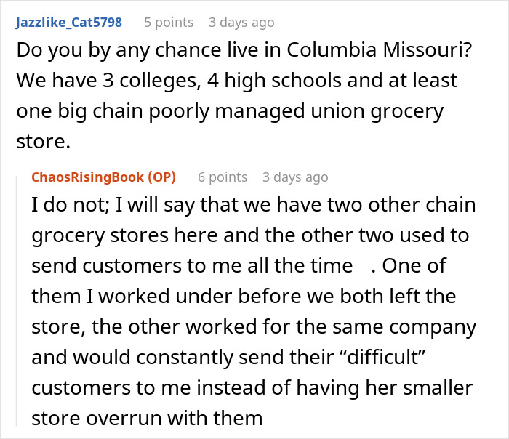
Task: Click the reply's "3 days ago" timestamp
Action: click(295, 177)
